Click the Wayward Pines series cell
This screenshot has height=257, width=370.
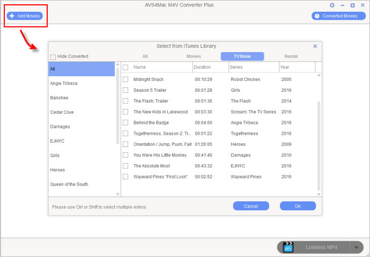tap(246, 177)
